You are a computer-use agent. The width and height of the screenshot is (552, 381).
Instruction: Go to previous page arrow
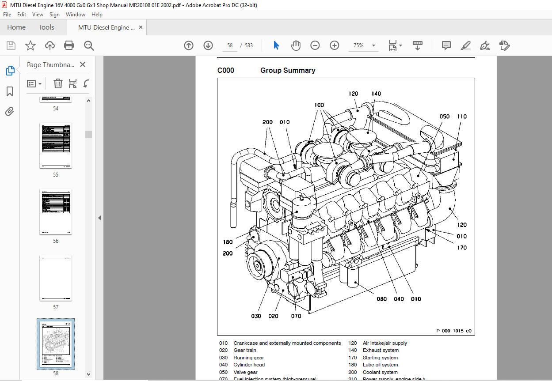[189, 45]
